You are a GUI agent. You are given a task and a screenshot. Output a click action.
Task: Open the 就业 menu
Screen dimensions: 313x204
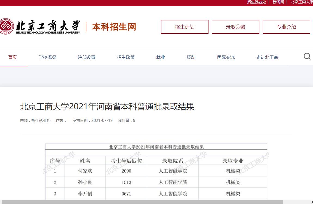[x=161, y=57]
